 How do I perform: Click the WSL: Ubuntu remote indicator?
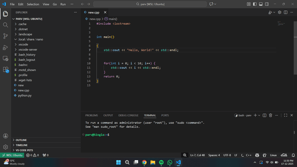coord(12,155)
